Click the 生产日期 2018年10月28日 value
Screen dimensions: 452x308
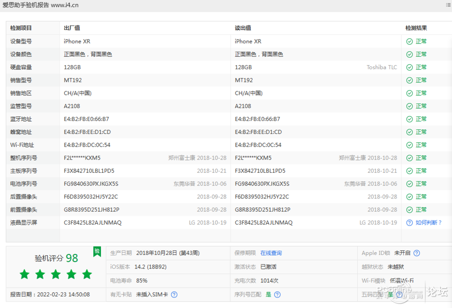click(x=168, y=253)
